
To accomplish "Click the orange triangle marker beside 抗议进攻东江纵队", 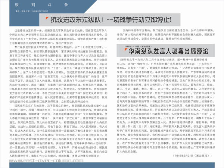I will pyautogui.click(x=47, y=18).
